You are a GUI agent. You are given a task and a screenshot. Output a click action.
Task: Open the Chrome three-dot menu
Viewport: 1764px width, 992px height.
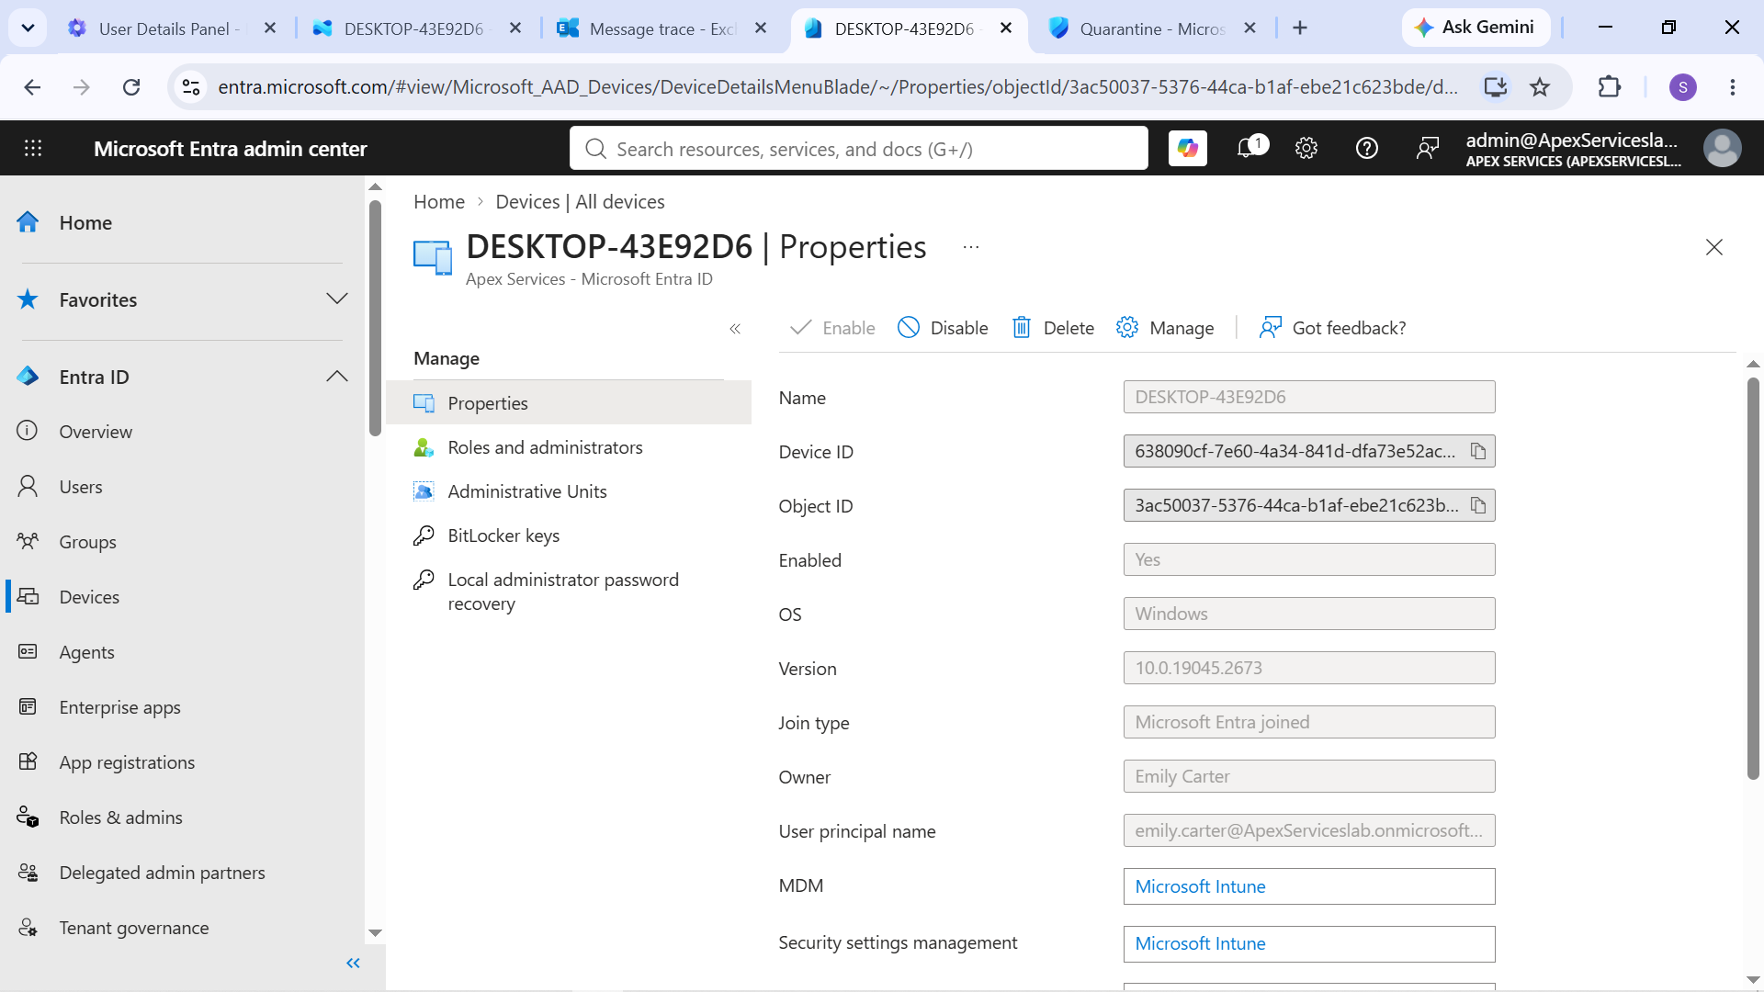click(1733, 87)
